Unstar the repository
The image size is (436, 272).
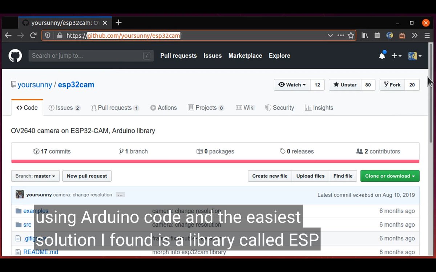345,85
